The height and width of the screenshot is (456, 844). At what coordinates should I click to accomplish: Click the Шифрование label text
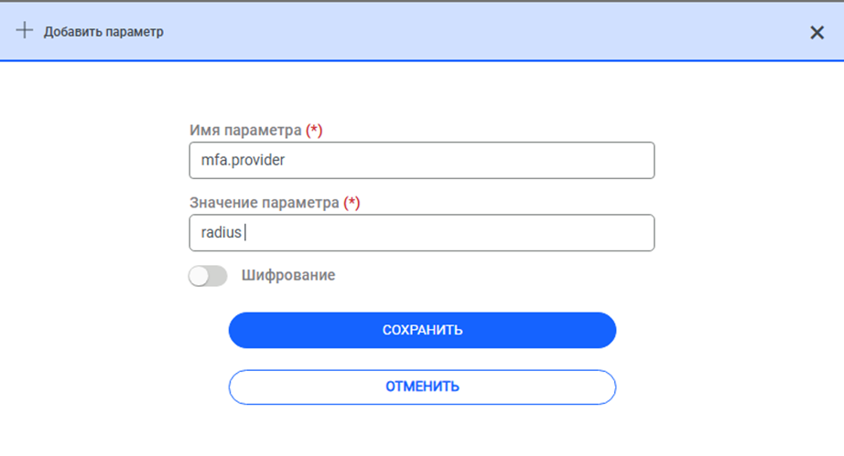click(x=288, y=275)
